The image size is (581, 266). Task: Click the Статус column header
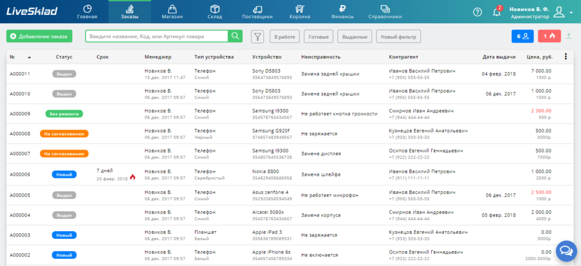click(64, 57)
